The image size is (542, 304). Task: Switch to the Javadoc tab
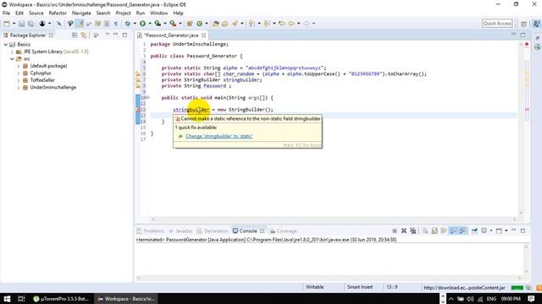180,231
